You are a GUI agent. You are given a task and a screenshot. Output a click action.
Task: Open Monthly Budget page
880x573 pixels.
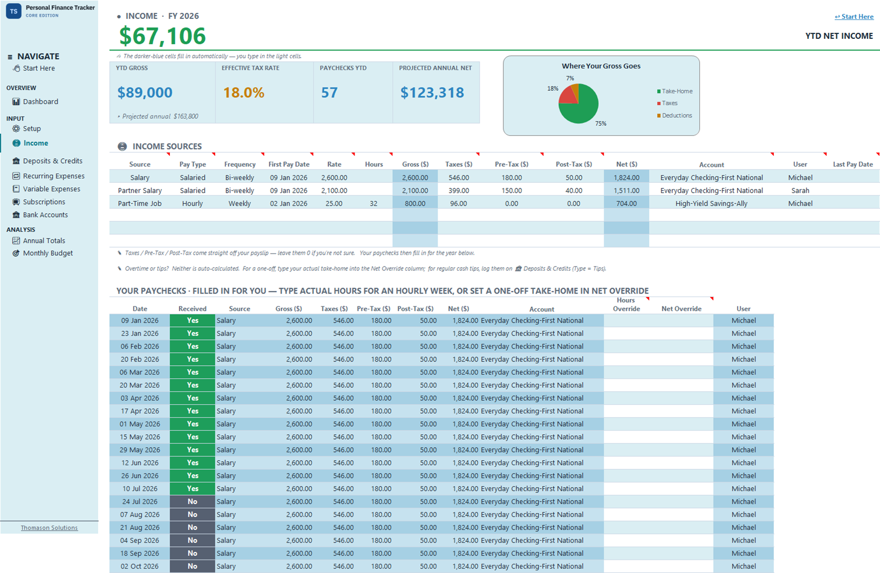click(x=47, y=253)
